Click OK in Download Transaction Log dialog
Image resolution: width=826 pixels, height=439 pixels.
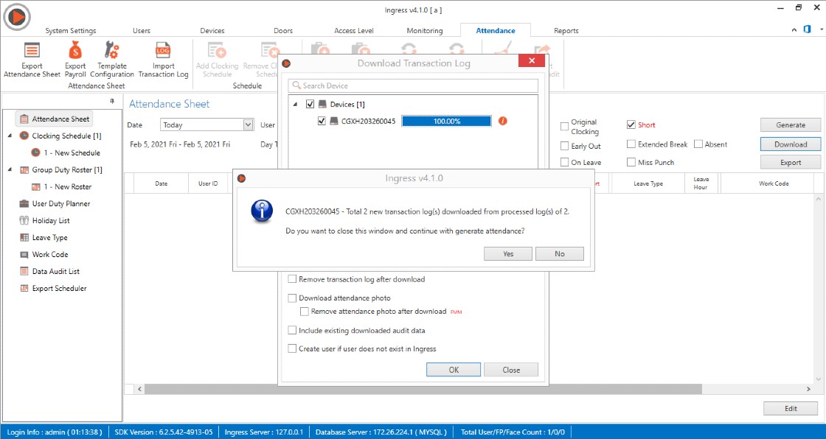click(x=454, y=370)
